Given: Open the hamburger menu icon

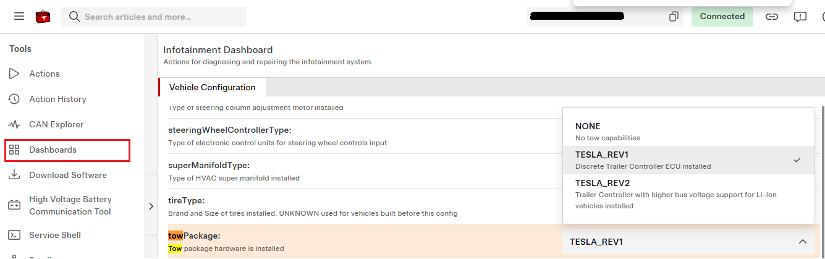Looking at the screenshot, I should [x=19, y=17].
